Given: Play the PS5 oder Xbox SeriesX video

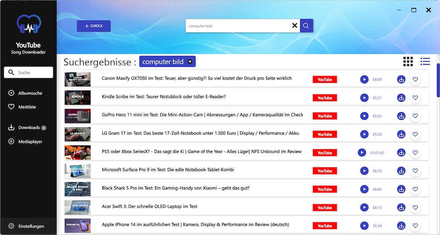Looking at the screenshot, I should tap(362, 152).
